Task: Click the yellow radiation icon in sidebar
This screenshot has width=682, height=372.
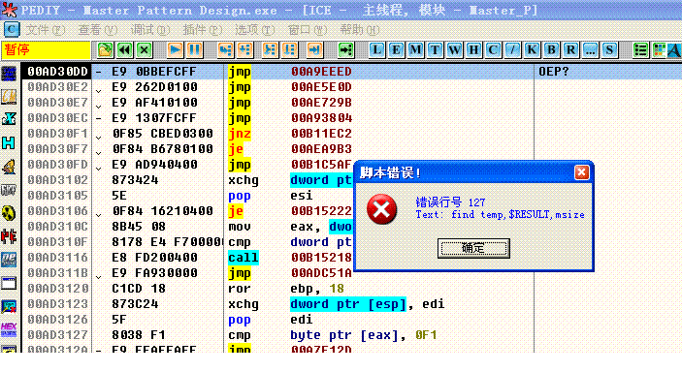Action: click(x=9, y=213)
